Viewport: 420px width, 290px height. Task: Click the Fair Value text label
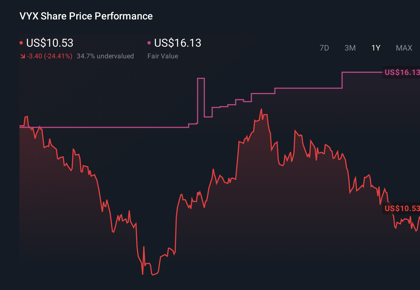pos(162,56)
